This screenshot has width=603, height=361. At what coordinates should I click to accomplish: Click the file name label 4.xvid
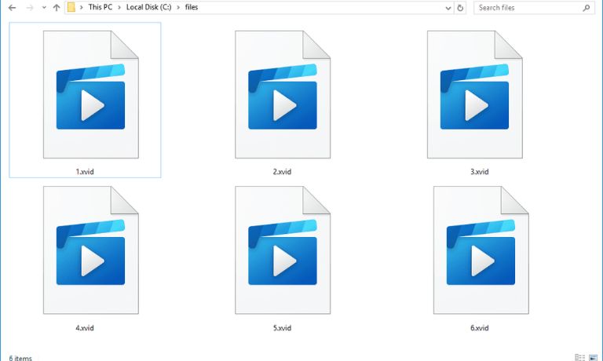(x=85, y=328)
